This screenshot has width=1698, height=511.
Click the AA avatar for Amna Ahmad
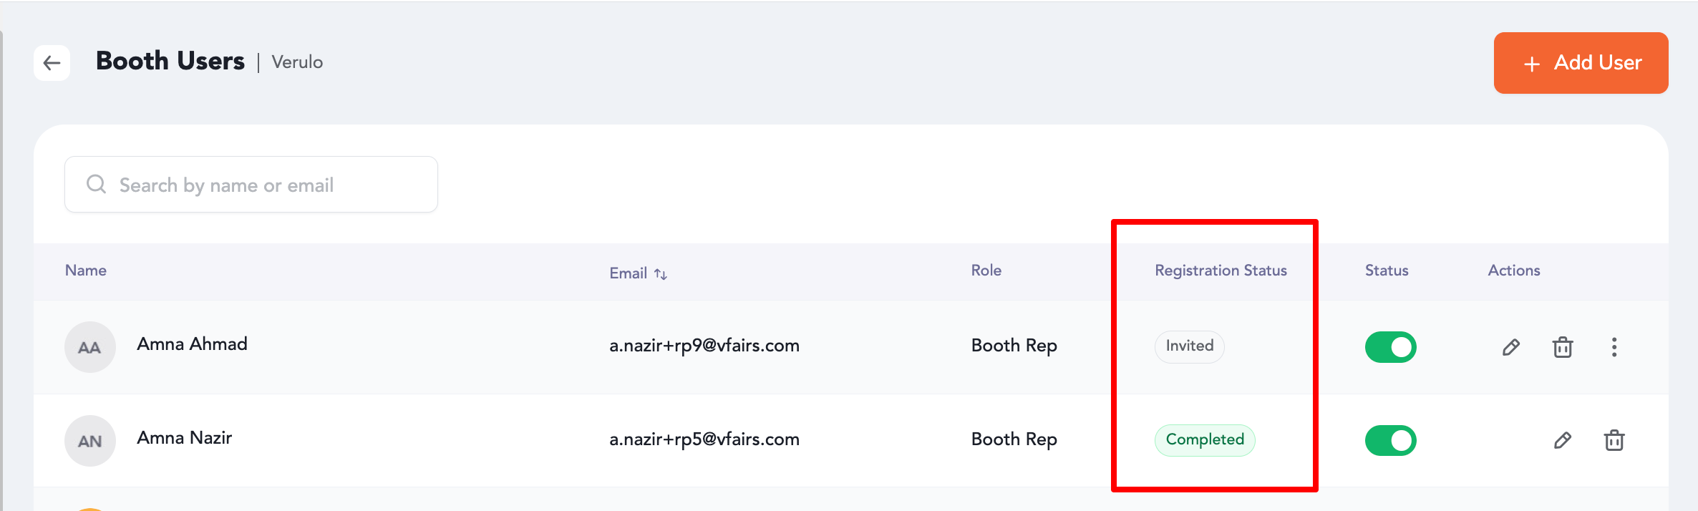pyautogui.click(x=89, y=347)
